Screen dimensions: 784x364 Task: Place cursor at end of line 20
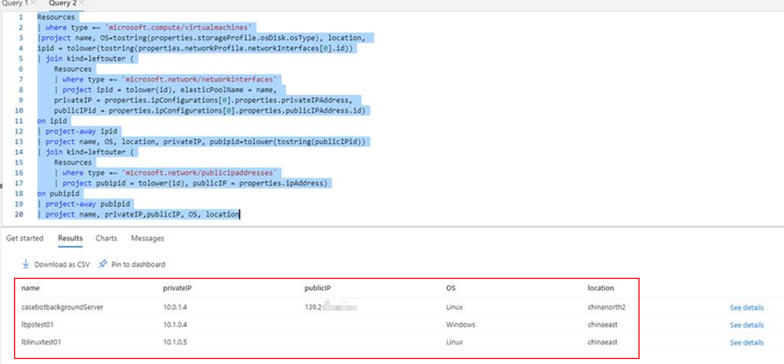tap(240, 214)
